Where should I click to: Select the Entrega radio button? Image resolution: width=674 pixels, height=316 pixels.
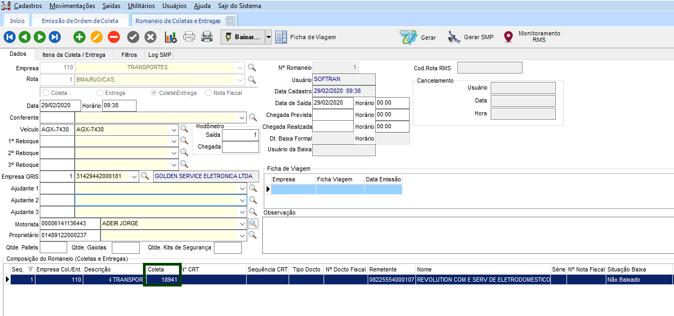point(101,93)
